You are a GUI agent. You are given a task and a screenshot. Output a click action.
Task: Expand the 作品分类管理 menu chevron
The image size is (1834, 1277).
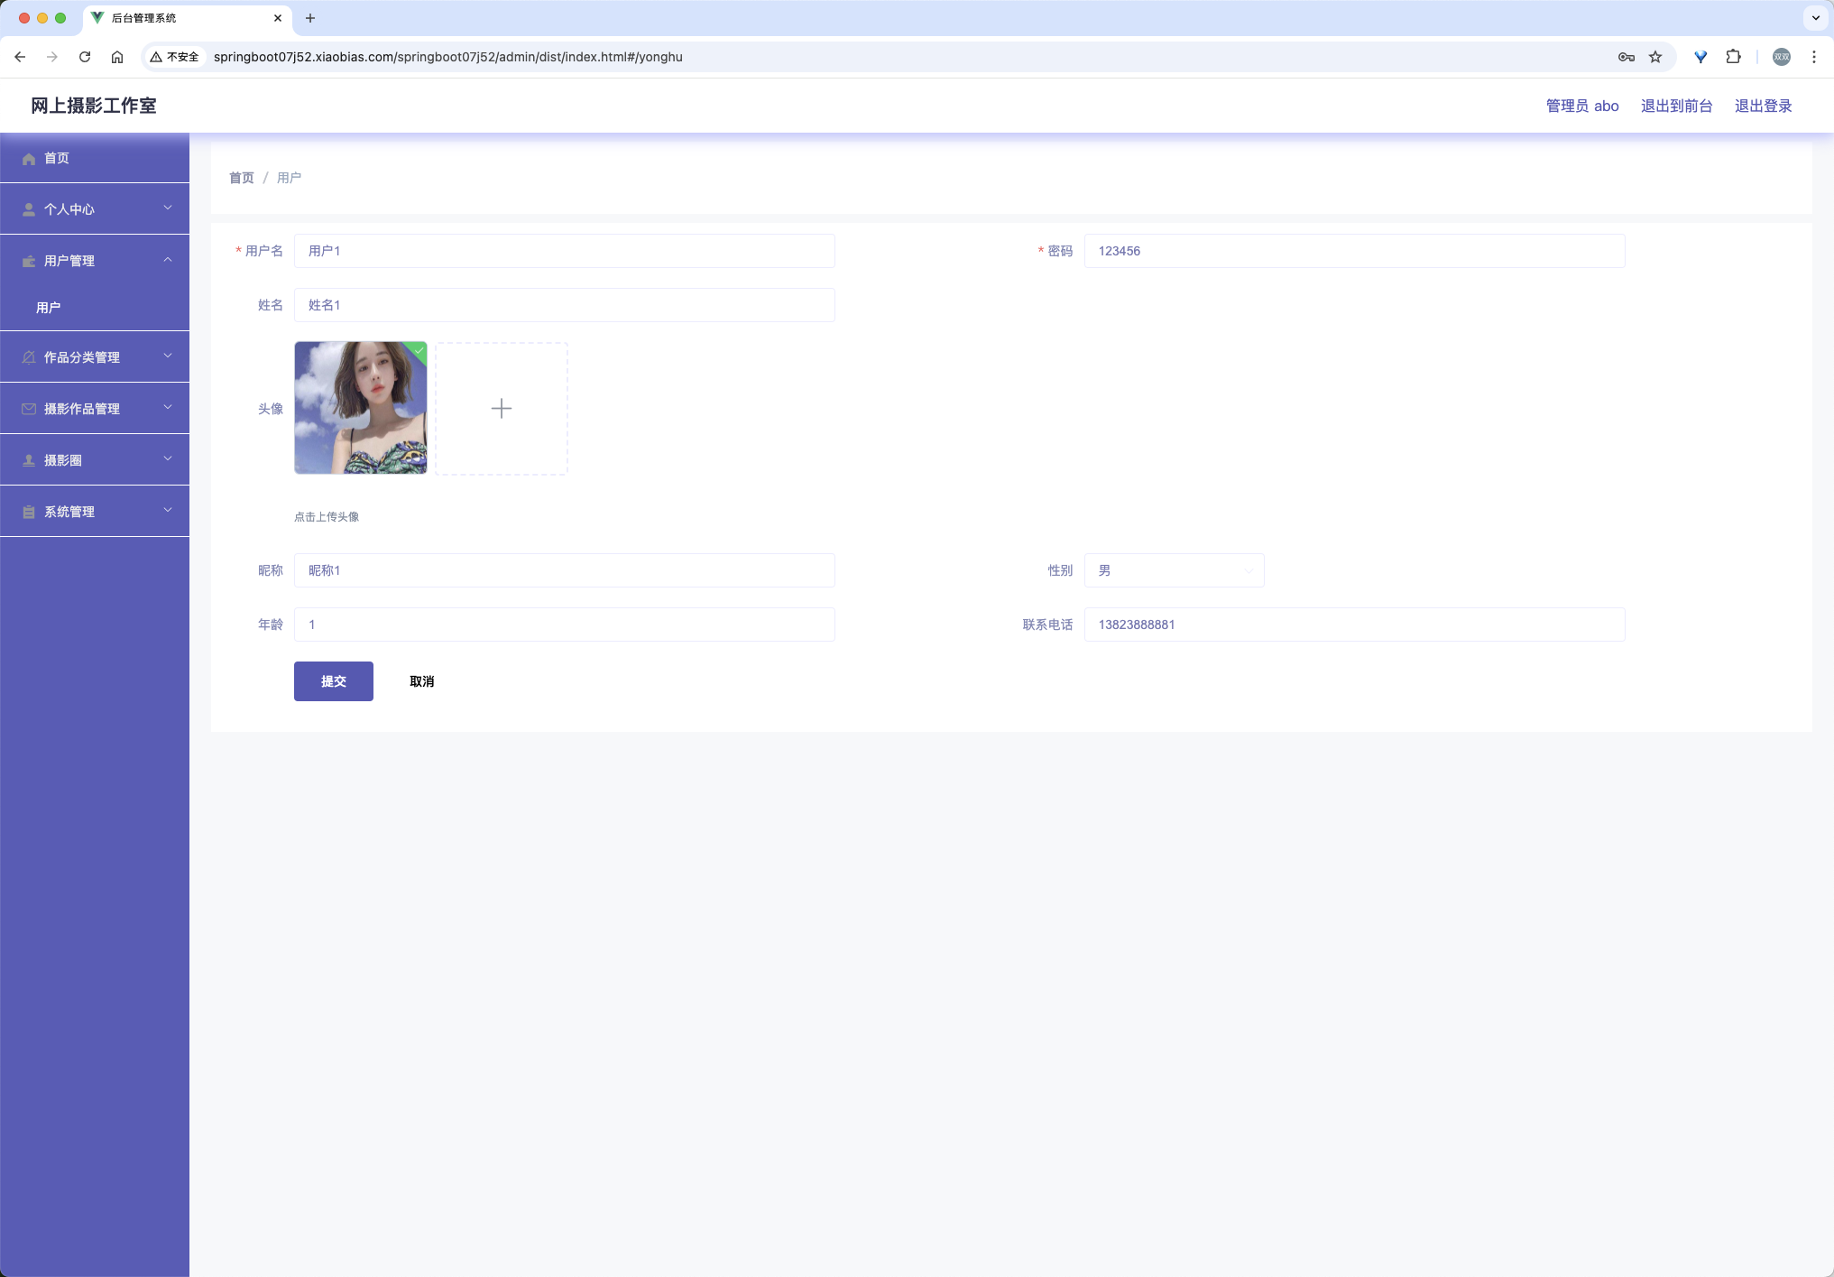[168, 356]
